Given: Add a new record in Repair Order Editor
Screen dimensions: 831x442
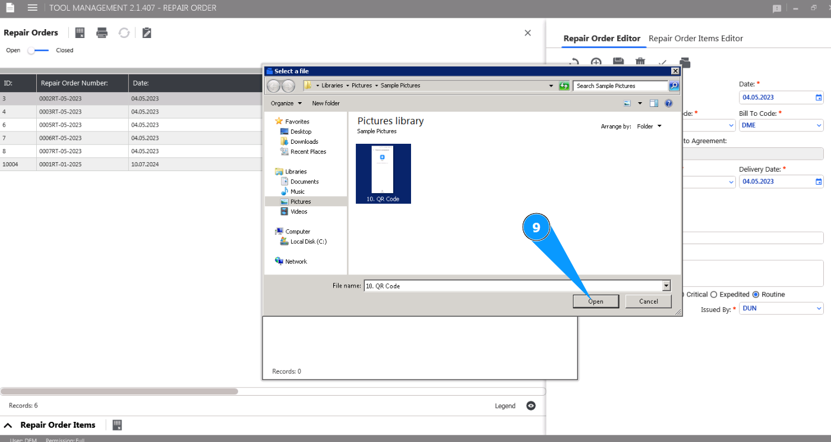Looking at the screenshot, I should pos(596,62).
